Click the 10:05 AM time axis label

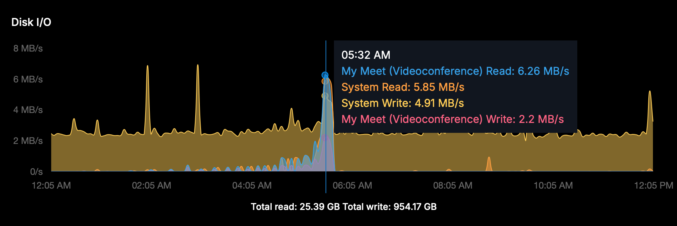click(553, 186)
